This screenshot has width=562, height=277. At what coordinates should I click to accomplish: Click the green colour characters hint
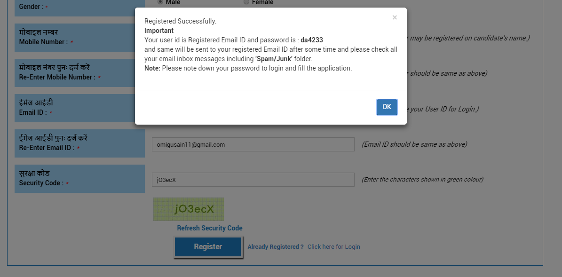click(422, 180)
